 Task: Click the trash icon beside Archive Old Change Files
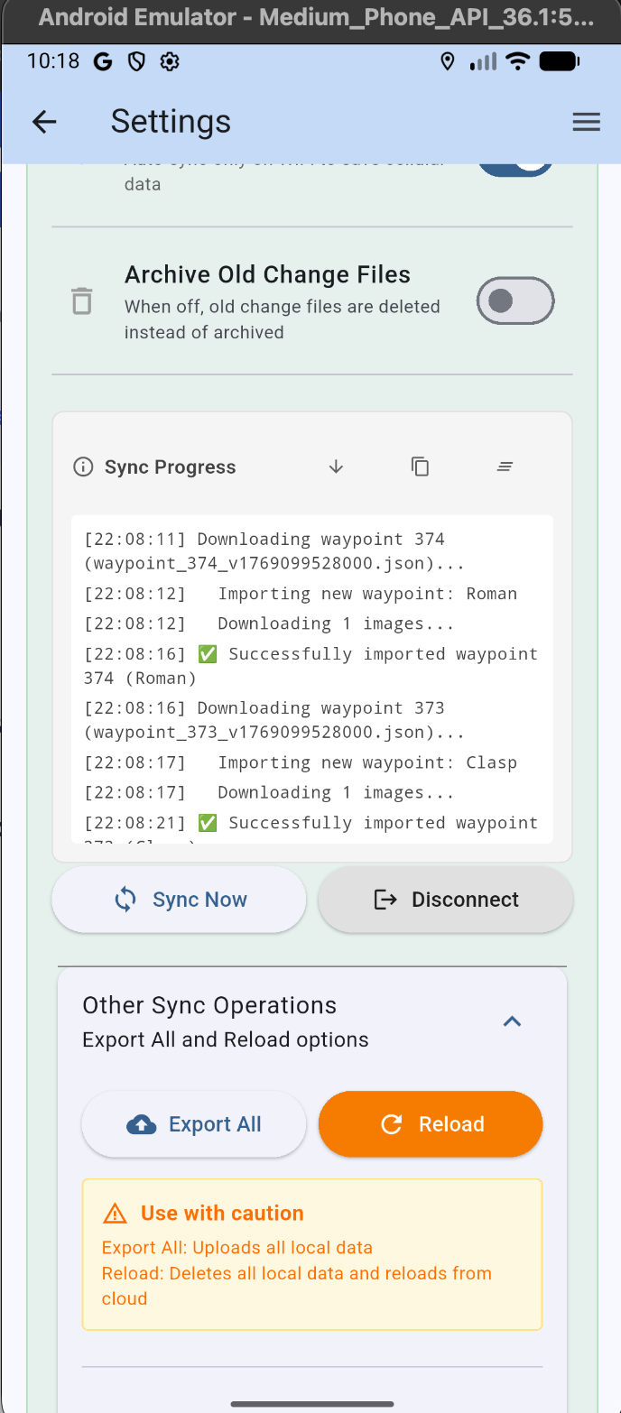tap(82, 300)
